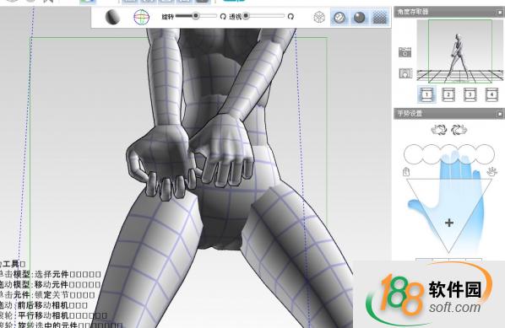Select the colored wireframe globe rotation icon

[142, 17]
